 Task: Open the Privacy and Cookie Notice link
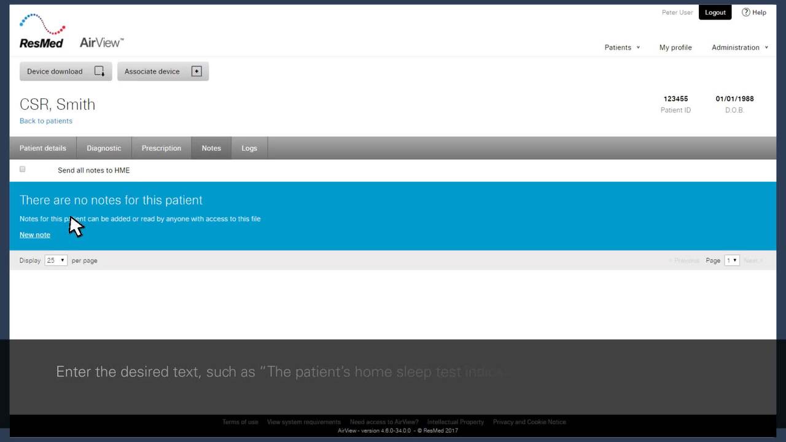pos(529,422)
